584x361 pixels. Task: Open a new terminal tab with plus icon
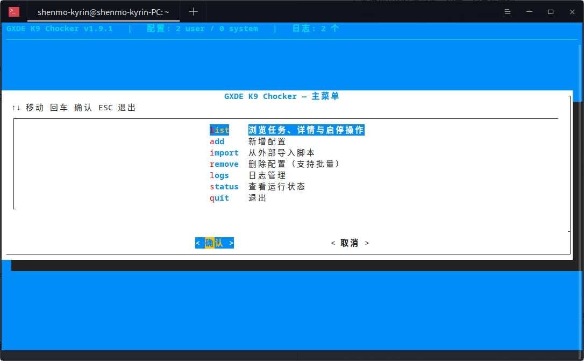(x=193, y=12)
